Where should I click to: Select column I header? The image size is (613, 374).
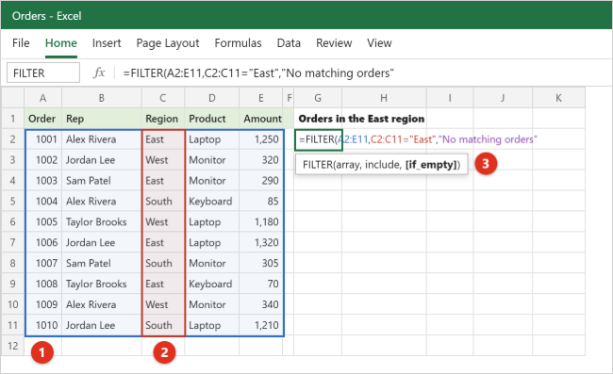pyautogui.click(x=450, y=98)
